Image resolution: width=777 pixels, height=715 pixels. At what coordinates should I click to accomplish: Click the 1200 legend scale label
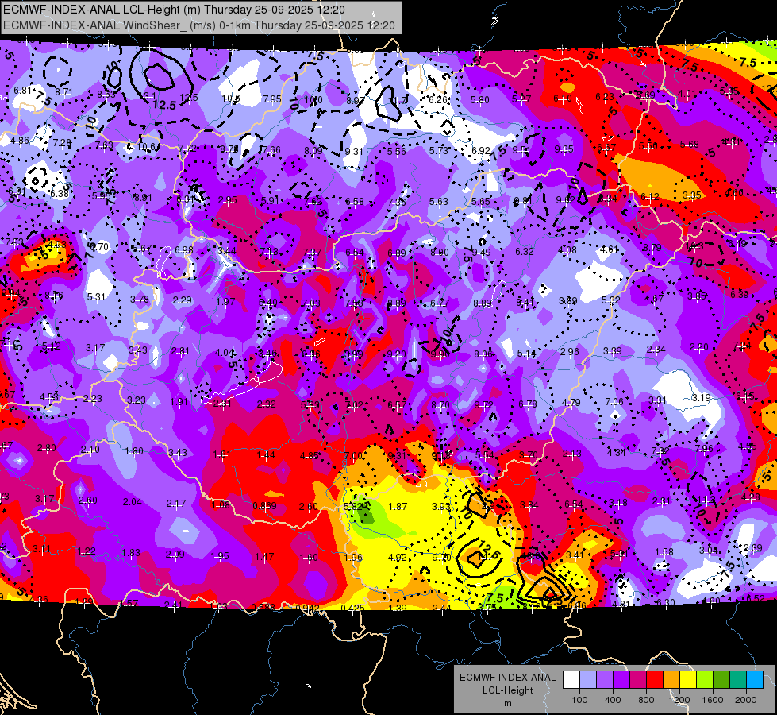pos(679,700)
